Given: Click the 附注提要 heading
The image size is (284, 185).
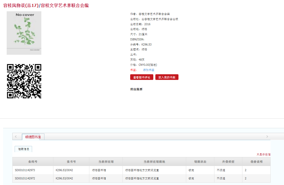Looking at the screenshot, I should pos(136,89).
